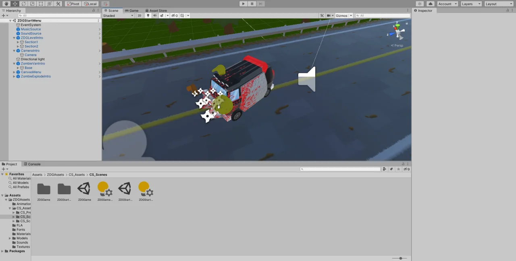The height and width of the screenshot is (261, 516).
Task: Toggle 2D view in the Scene
Action: click(139, 16)
